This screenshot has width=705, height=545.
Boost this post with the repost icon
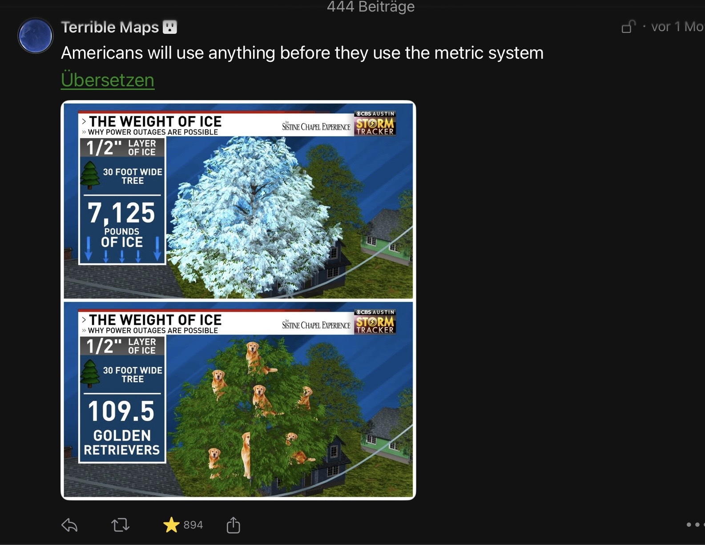coord(120,525)
